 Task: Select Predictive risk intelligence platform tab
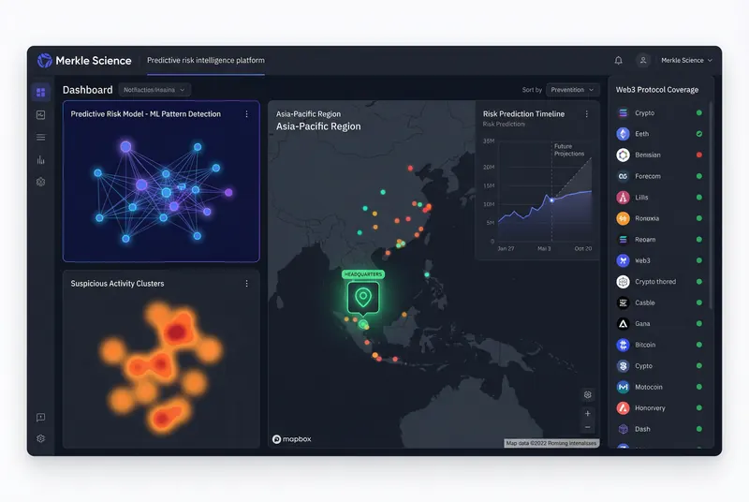(205, 60)
